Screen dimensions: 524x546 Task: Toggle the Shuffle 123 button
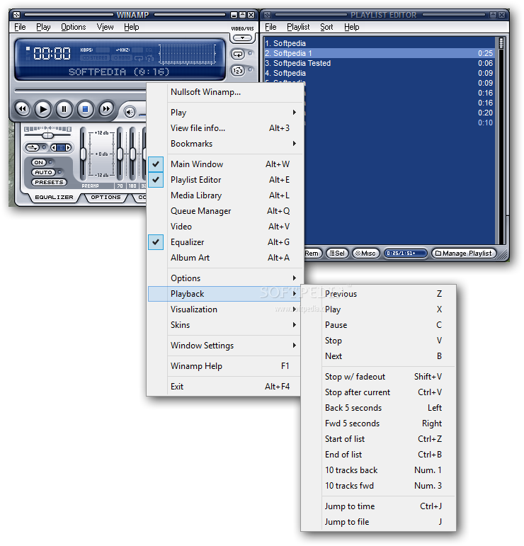tap(238, 71)
